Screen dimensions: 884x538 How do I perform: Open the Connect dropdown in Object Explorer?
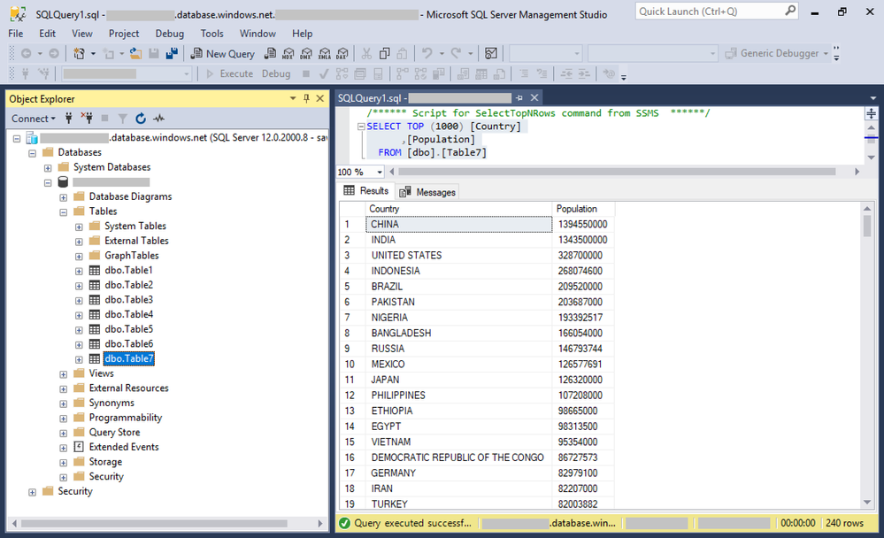(34, 119)
